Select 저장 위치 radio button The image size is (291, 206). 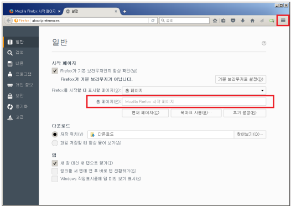[55, 135]
